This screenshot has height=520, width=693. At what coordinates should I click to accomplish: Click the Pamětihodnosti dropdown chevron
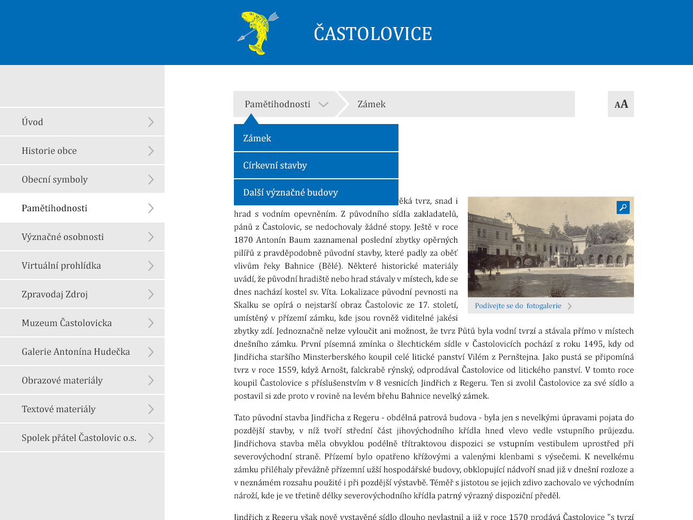click(323, 105)
